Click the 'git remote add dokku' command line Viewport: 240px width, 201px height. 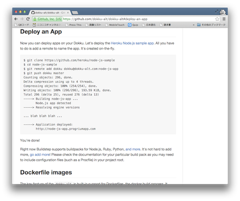click(x=71, y=69)
